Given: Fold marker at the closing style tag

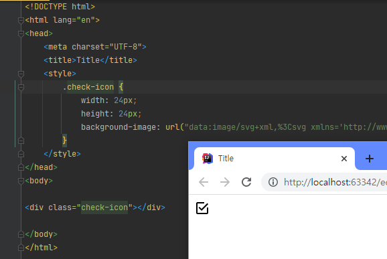Looking at the screenshot, I should tap(21, 154).
